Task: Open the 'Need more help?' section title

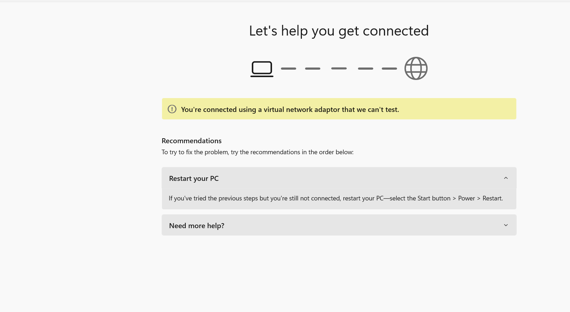Action: (197, 226)
